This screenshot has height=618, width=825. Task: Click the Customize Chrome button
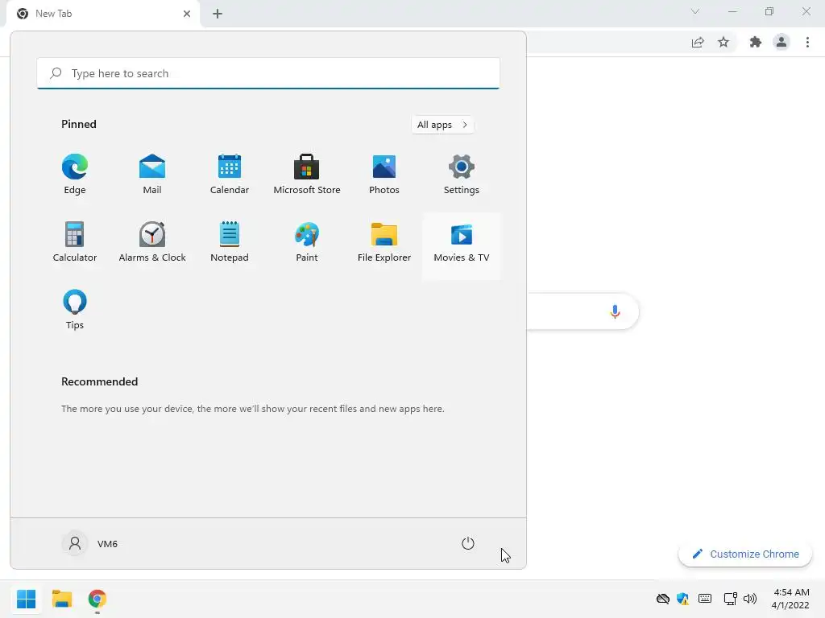745,554
